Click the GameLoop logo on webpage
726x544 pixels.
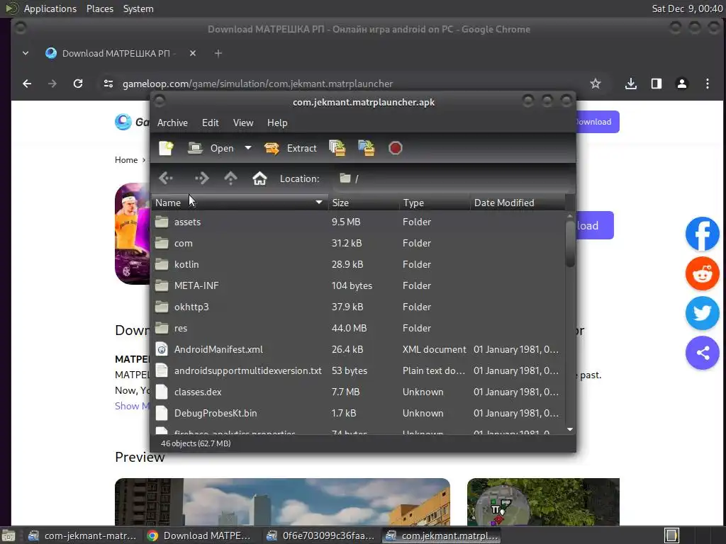click(x=132, y=122)
